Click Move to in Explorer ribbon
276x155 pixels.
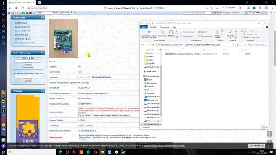188,32
